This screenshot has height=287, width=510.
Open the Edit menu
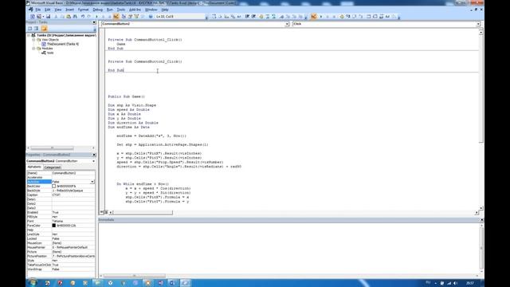pyautogui.click(x=48, y=10)
